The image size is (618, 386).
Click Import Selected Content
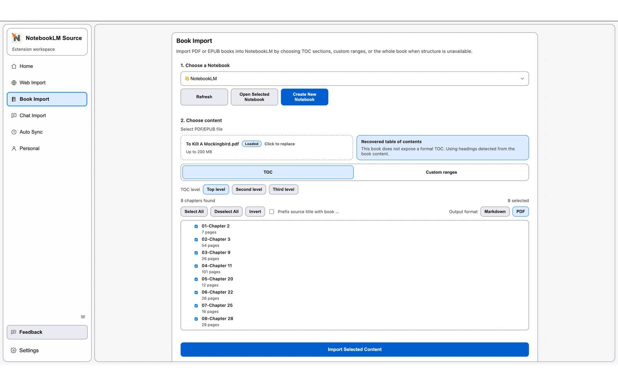(x=354, y=349)
